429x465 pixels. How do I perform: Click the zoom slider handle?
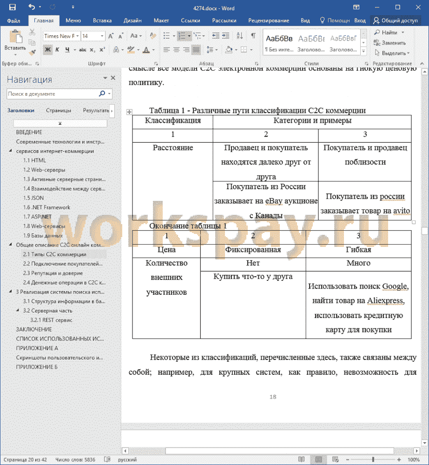[373, 459]
